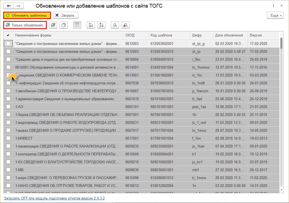
Task: Check the box for 1-МБ row
Action: pos(8,170)
